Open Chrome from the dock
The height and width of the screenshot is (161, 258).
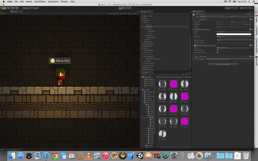pos(55,155)
